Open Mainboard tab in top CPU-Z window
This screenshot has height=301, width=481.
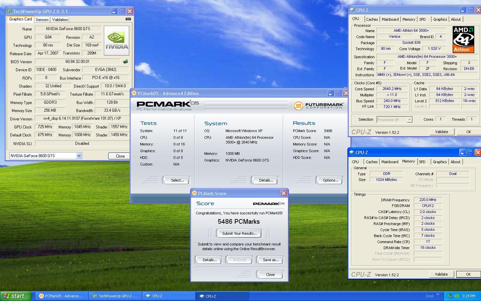click(x=390, y=19)
